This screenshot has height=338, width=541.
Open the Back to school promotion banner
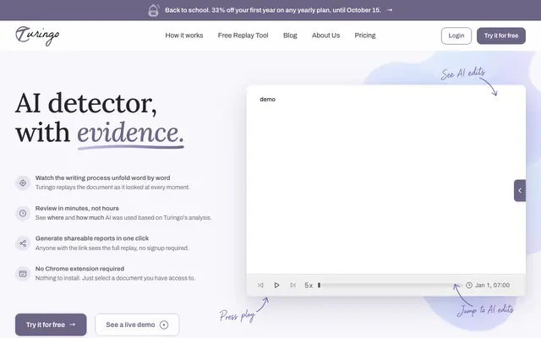pyautogui.click(x=270, y=10)
